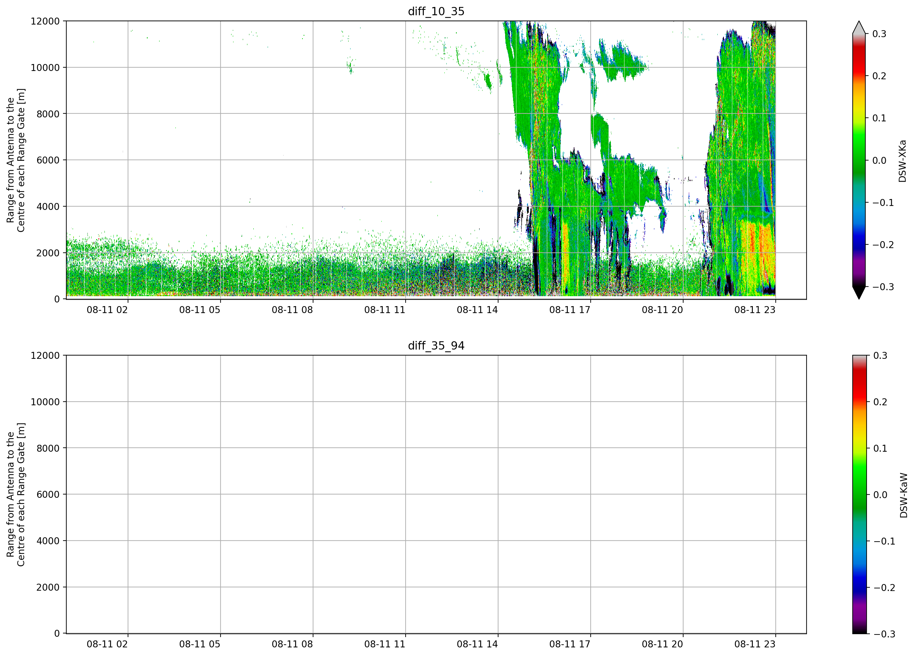Select the DSW-XKa colorbar label
This screenshot has height=656, width=915.
[902, 161]
